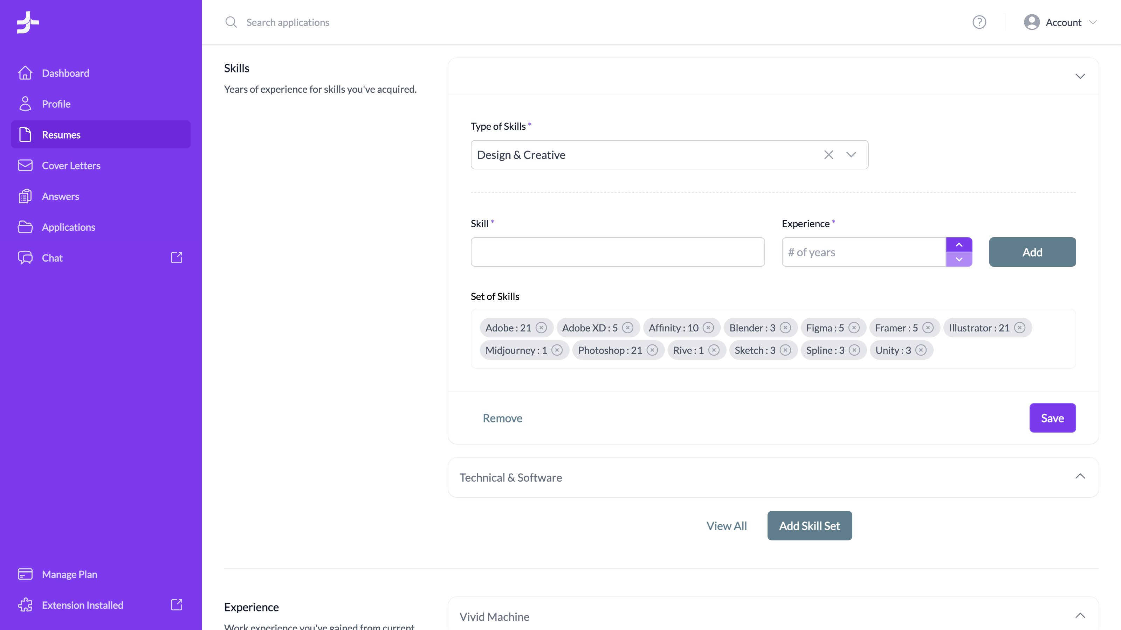Go to Dashboard in sidebar
The image size is (1121, 630).
pos(101,73)
